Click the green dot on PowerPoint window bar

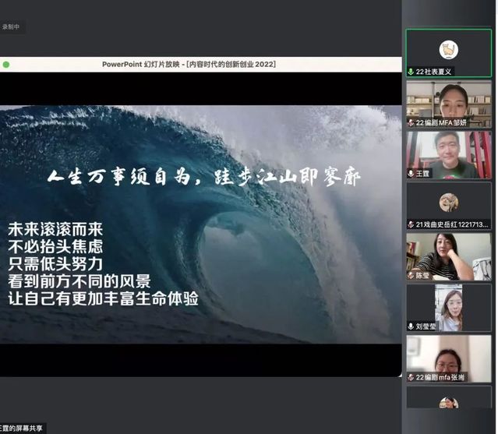6,65
